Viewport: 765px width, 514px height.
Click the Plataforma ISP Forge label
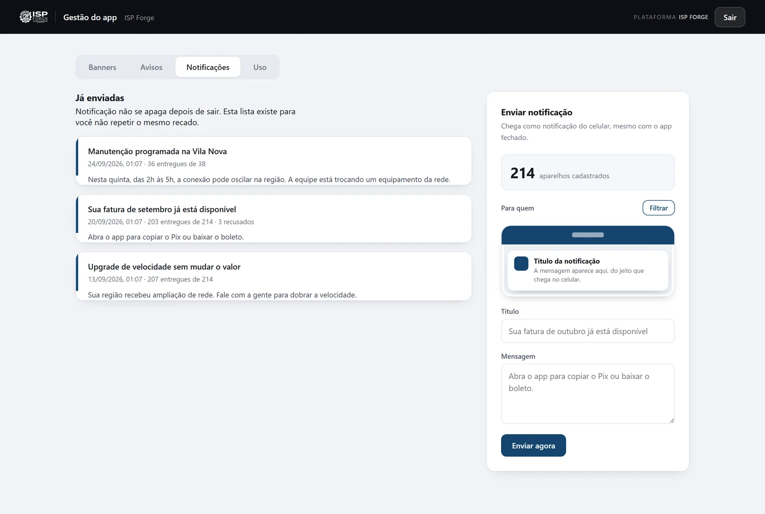pyautogui.click(x=671, y=17)
